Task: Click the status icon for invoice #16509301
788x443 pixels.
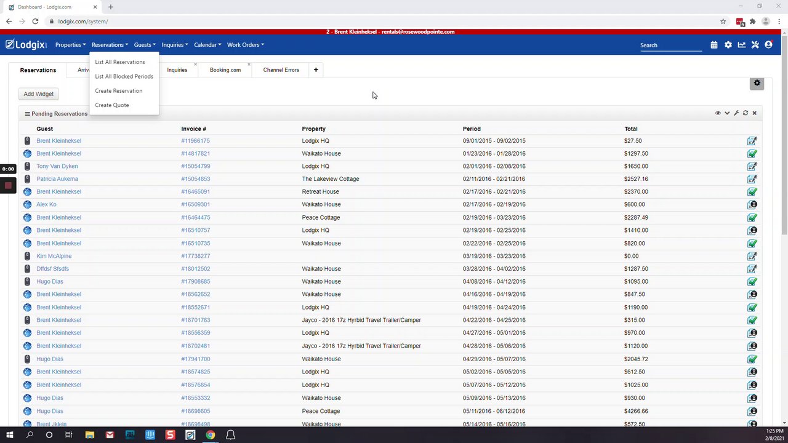Action: click(x=752, y=204)
